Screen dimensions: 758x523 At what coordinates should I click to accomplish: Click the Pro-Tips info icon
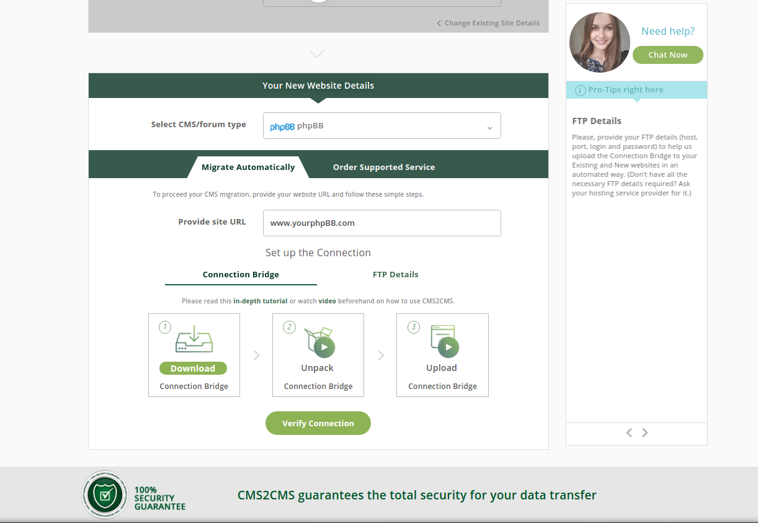581,91
